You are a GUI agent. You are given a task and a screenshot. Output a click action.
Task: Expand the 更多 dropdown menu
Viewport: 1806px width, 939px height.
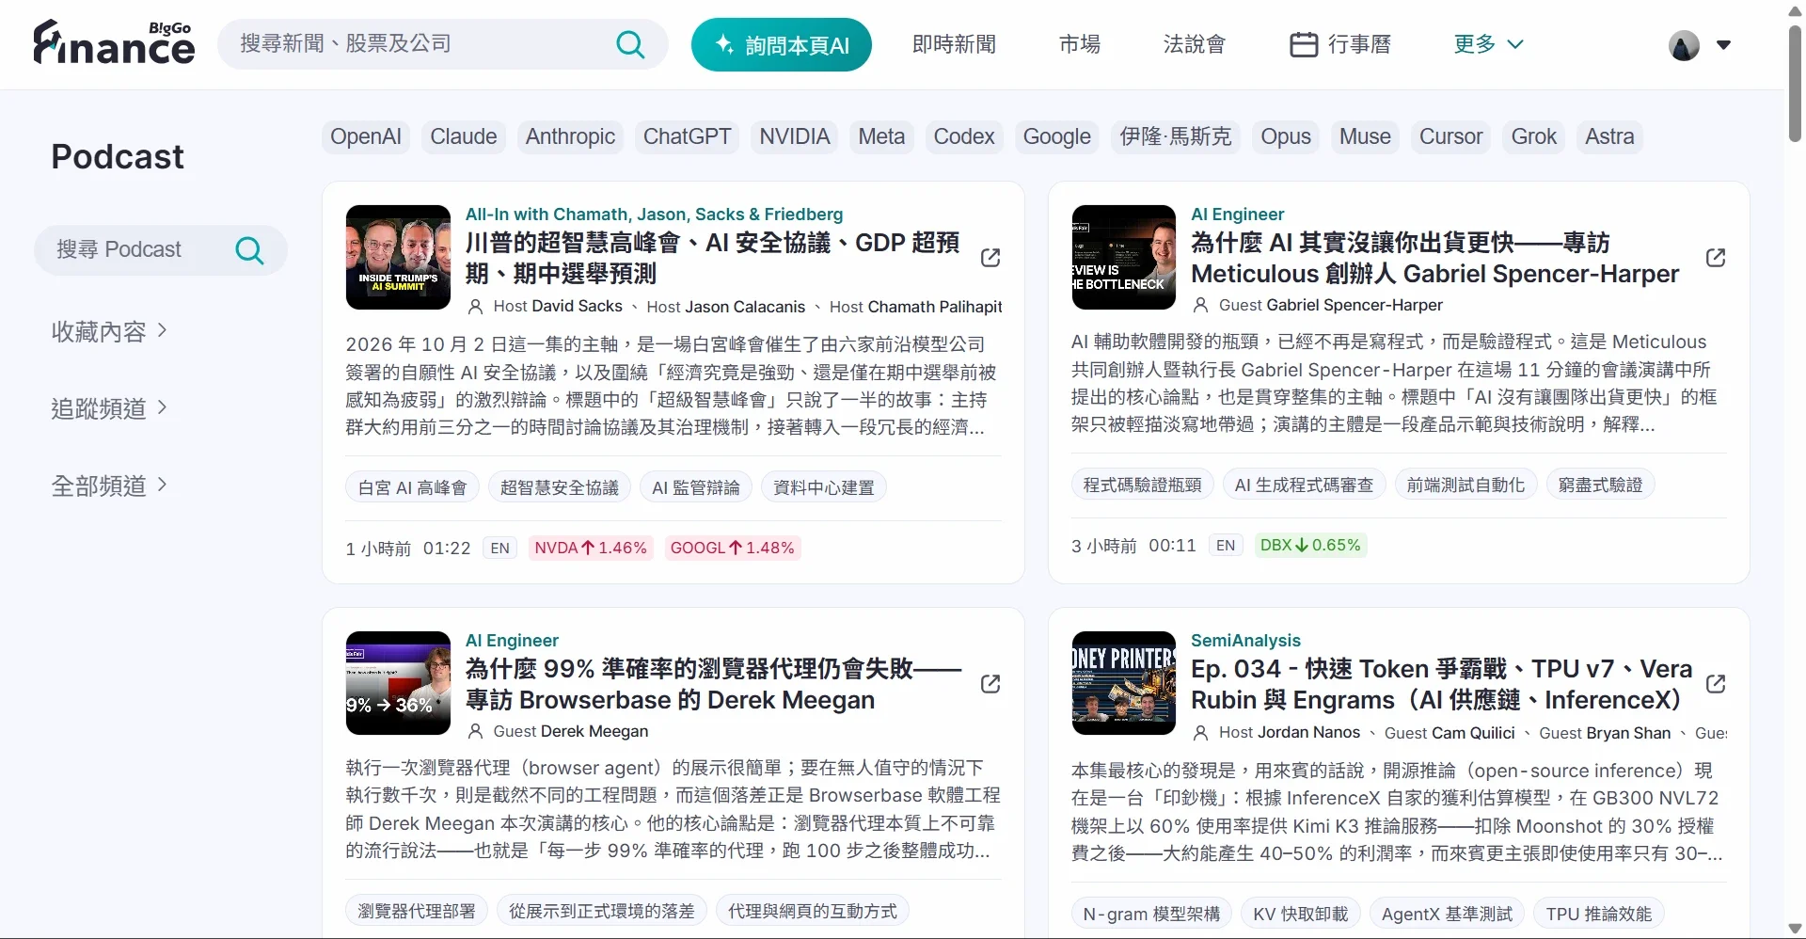1488,44
